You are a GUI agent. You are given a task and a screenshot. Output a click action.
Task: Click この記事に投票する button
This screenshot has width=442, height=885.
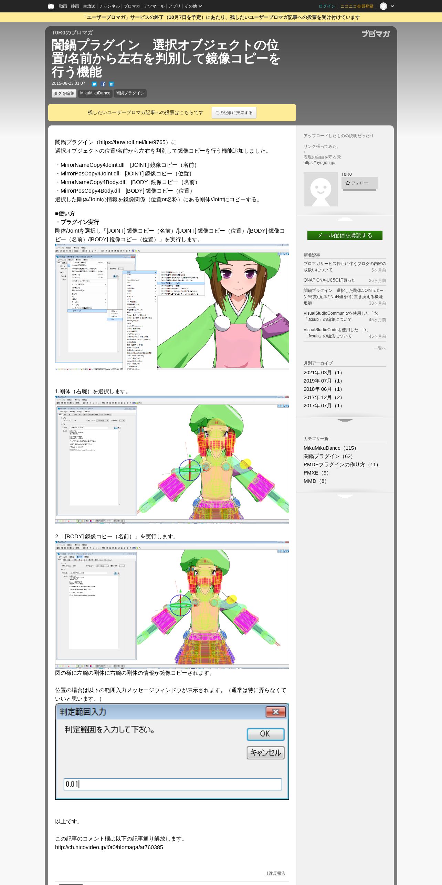click(234, 113)
